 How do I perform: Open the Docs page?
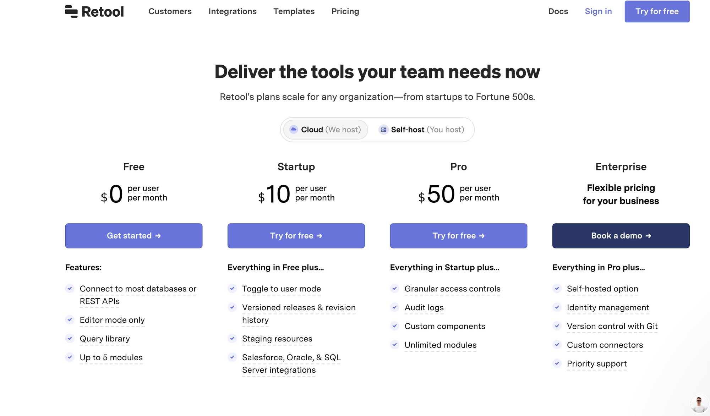(558, 11)
